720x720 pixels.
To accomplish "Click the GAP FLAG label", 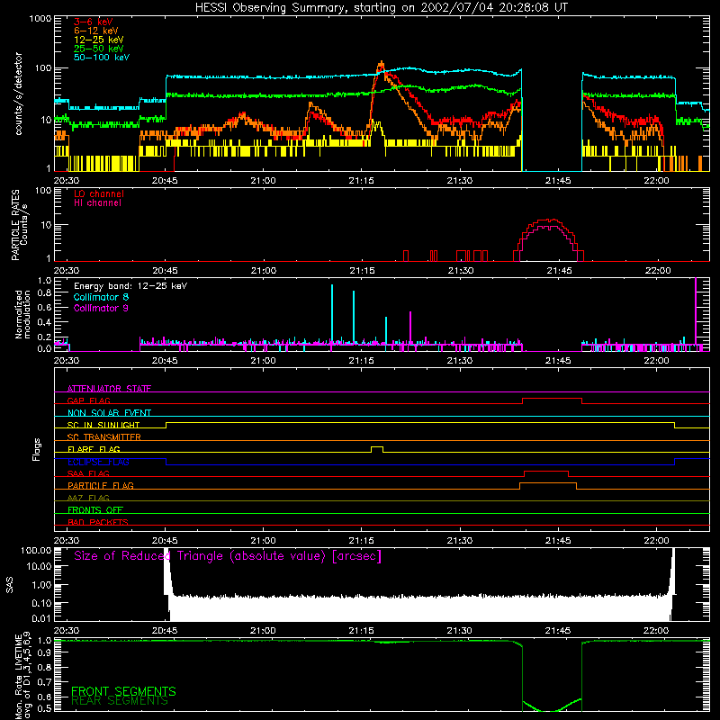I will [88, 400].
